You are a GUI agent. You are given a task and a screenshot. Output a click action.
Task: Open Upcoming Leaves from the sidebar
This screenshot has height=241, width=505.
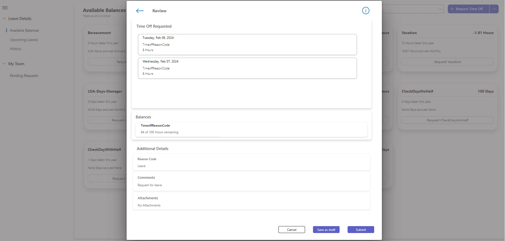pyautogui.click(x=24, y=40)
